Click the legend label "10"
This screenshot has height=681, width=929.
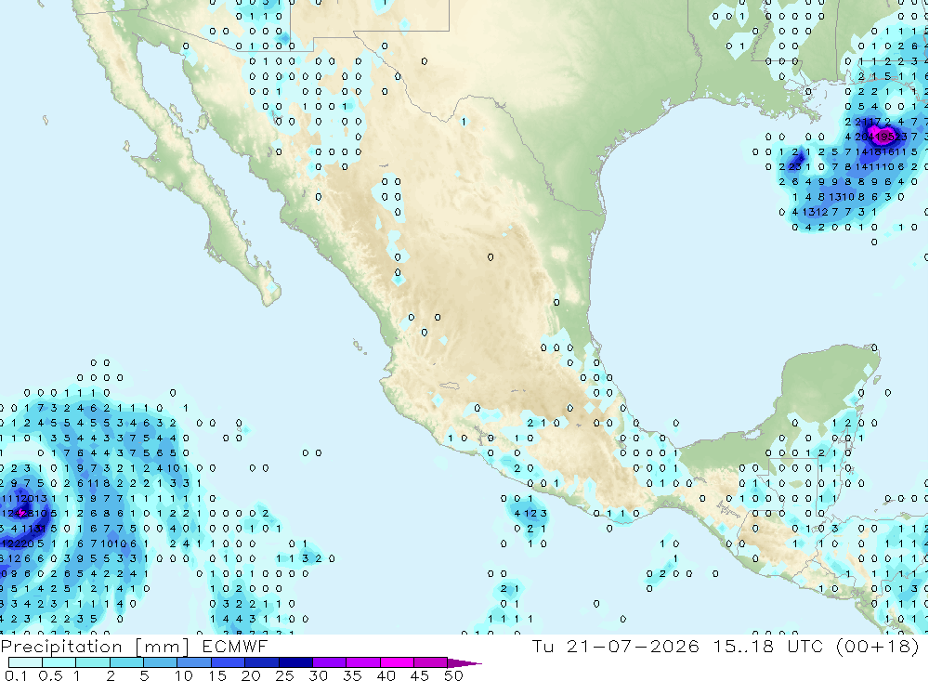pyautogui.click(x=184, y=675)
